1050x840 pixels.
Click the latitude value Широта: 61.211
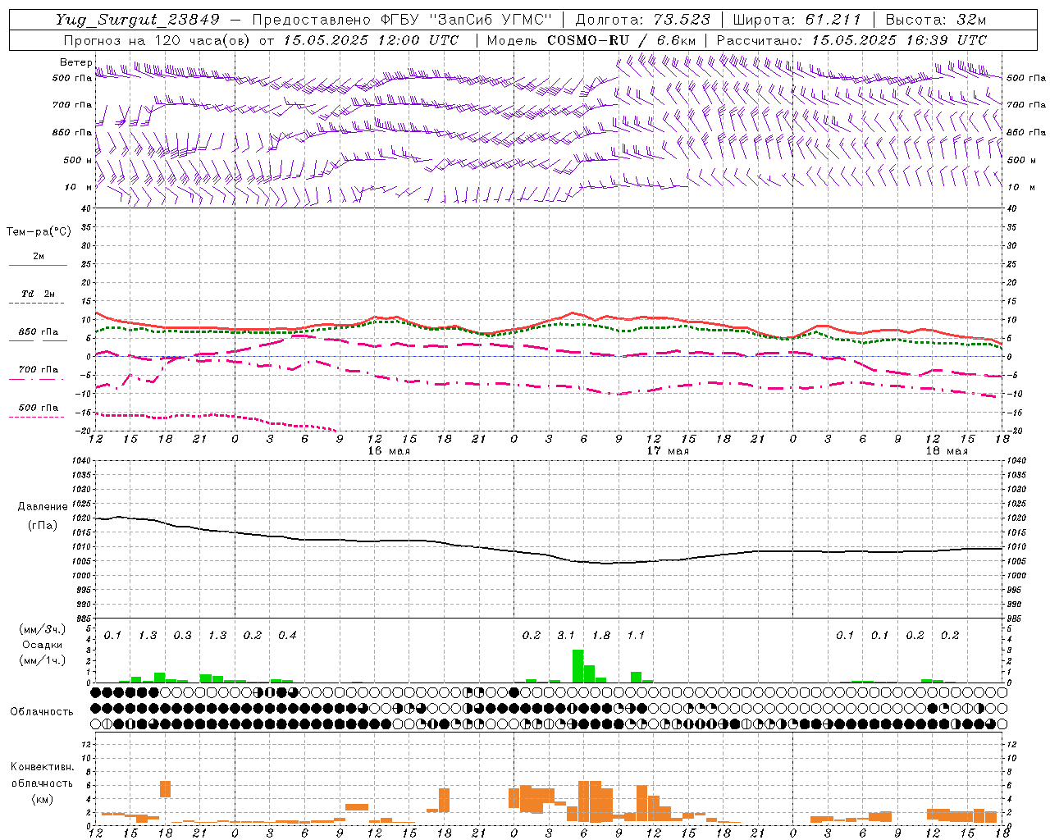[797, 20]
